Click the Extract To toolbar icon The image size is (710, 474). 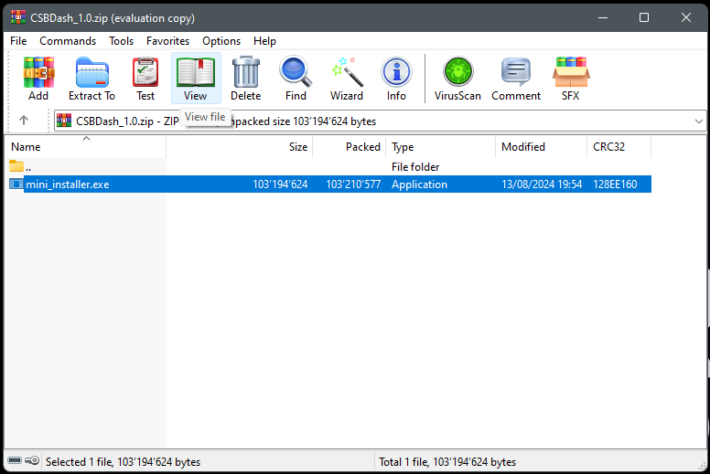[91, 78]
